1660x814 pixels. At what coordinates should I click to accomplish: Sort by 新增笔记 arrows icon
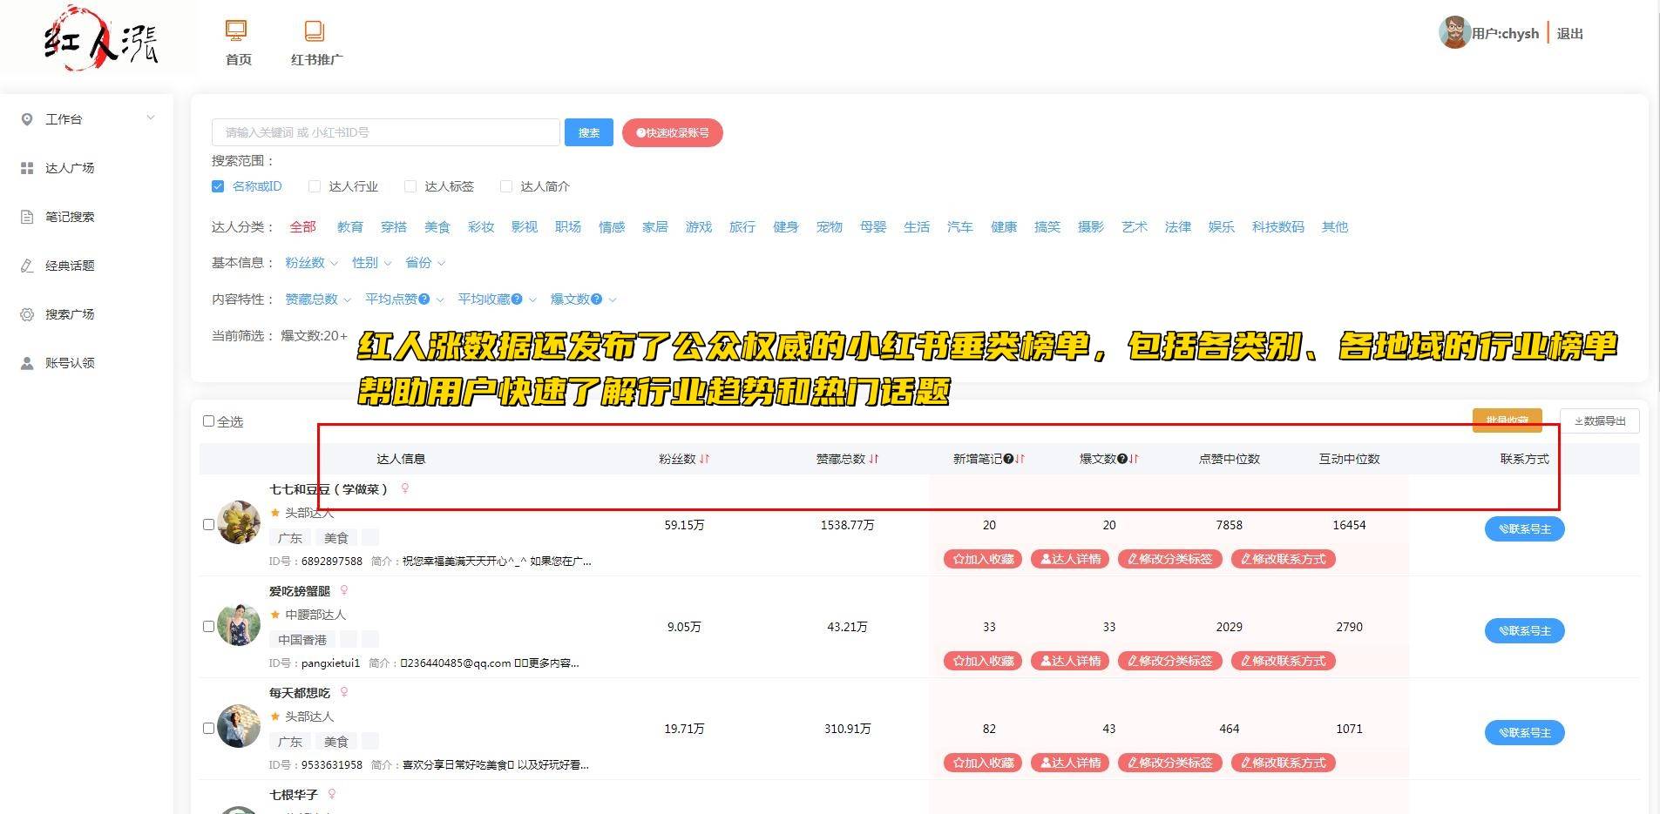click(x=1020, y=459)
